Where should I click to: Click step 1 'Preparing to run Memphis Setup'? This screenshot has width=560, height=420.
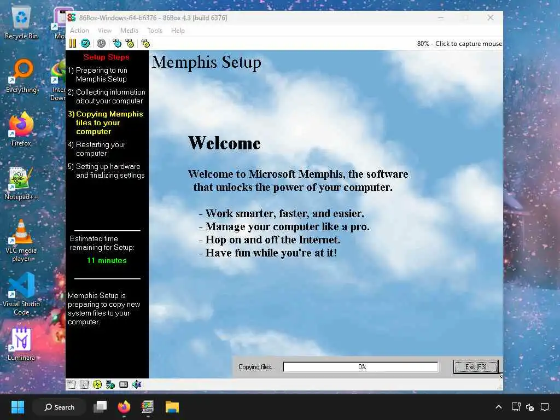(97, 74)
